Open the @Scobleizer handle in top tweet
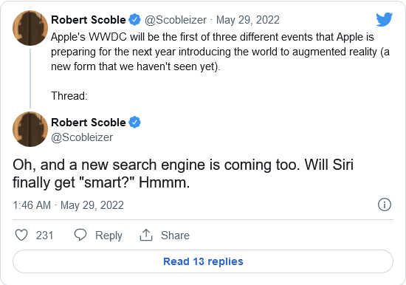The width and height of the screenshot is (406, 285). point(176,20)
